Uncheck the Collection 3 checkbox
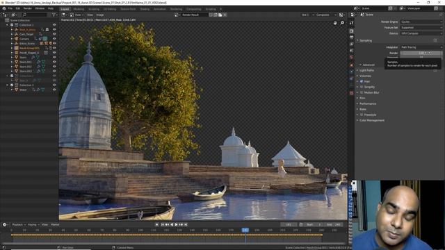The height and width of the screenshot is (250, 445). coord(12,85)
